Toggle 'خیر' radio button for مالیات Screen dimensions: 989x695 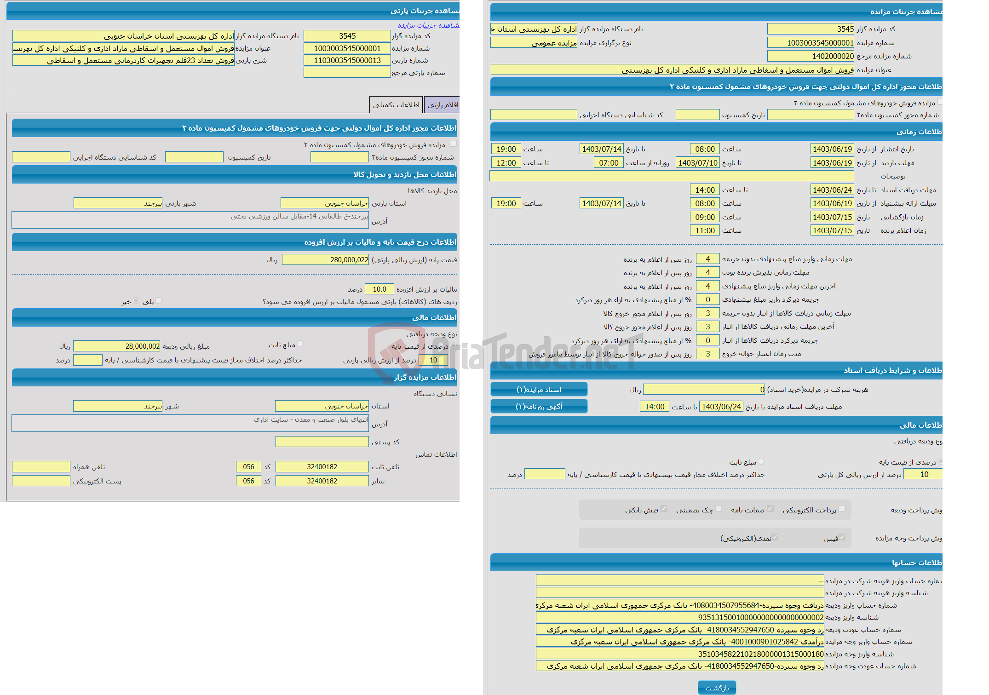145,302
